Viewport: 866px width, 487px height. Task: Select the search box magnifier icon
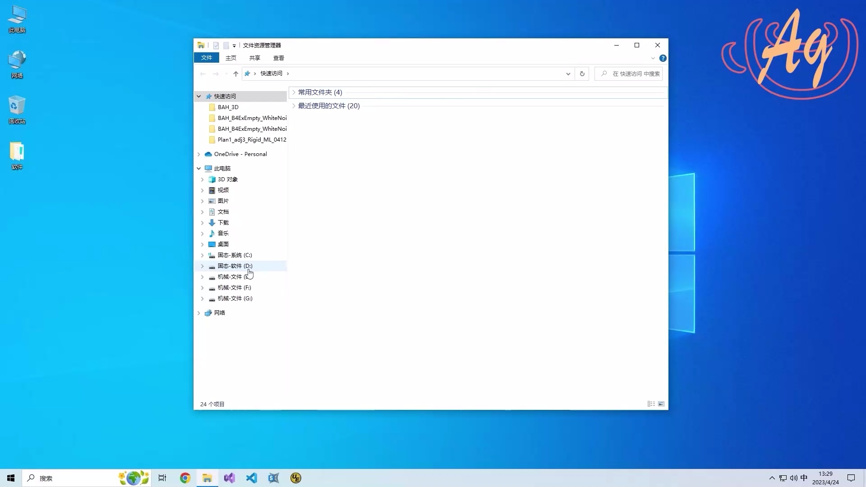[x=603, y=74]
